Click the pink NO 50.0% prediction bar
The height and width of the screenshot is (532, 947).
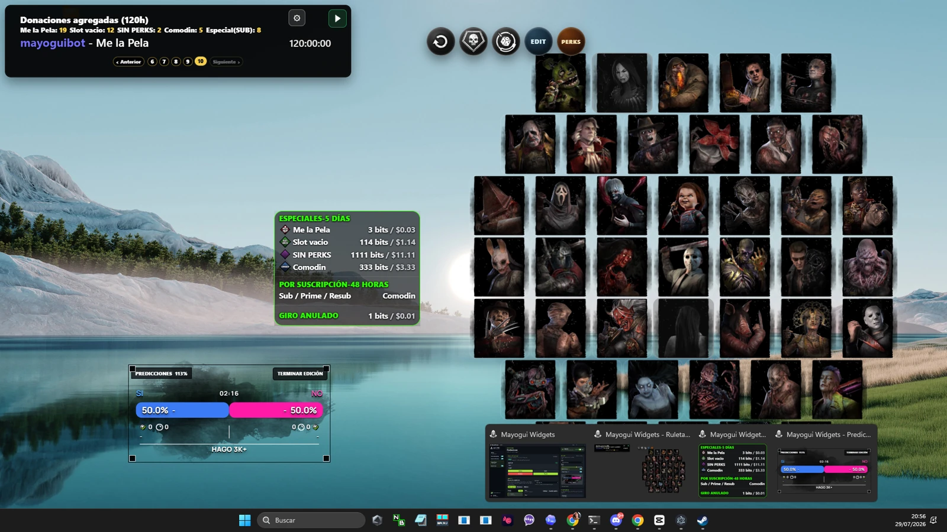coord(276,410)
